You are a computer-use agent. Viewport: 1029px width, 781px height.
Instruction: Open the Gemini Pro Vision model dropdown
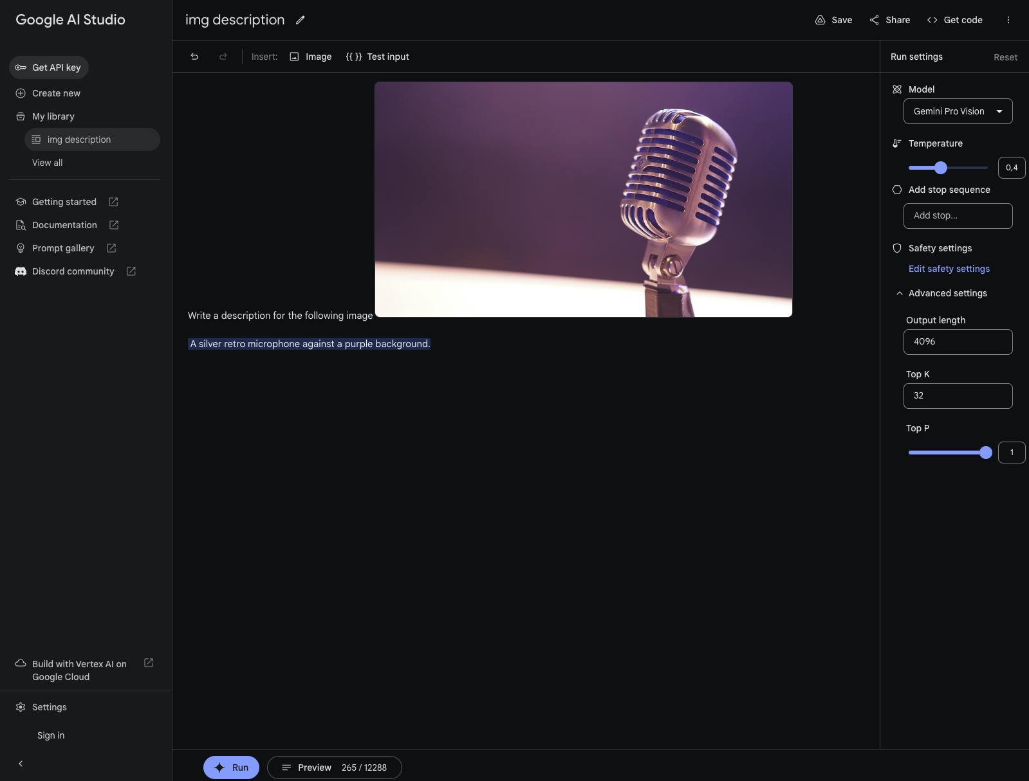point(958,111)
